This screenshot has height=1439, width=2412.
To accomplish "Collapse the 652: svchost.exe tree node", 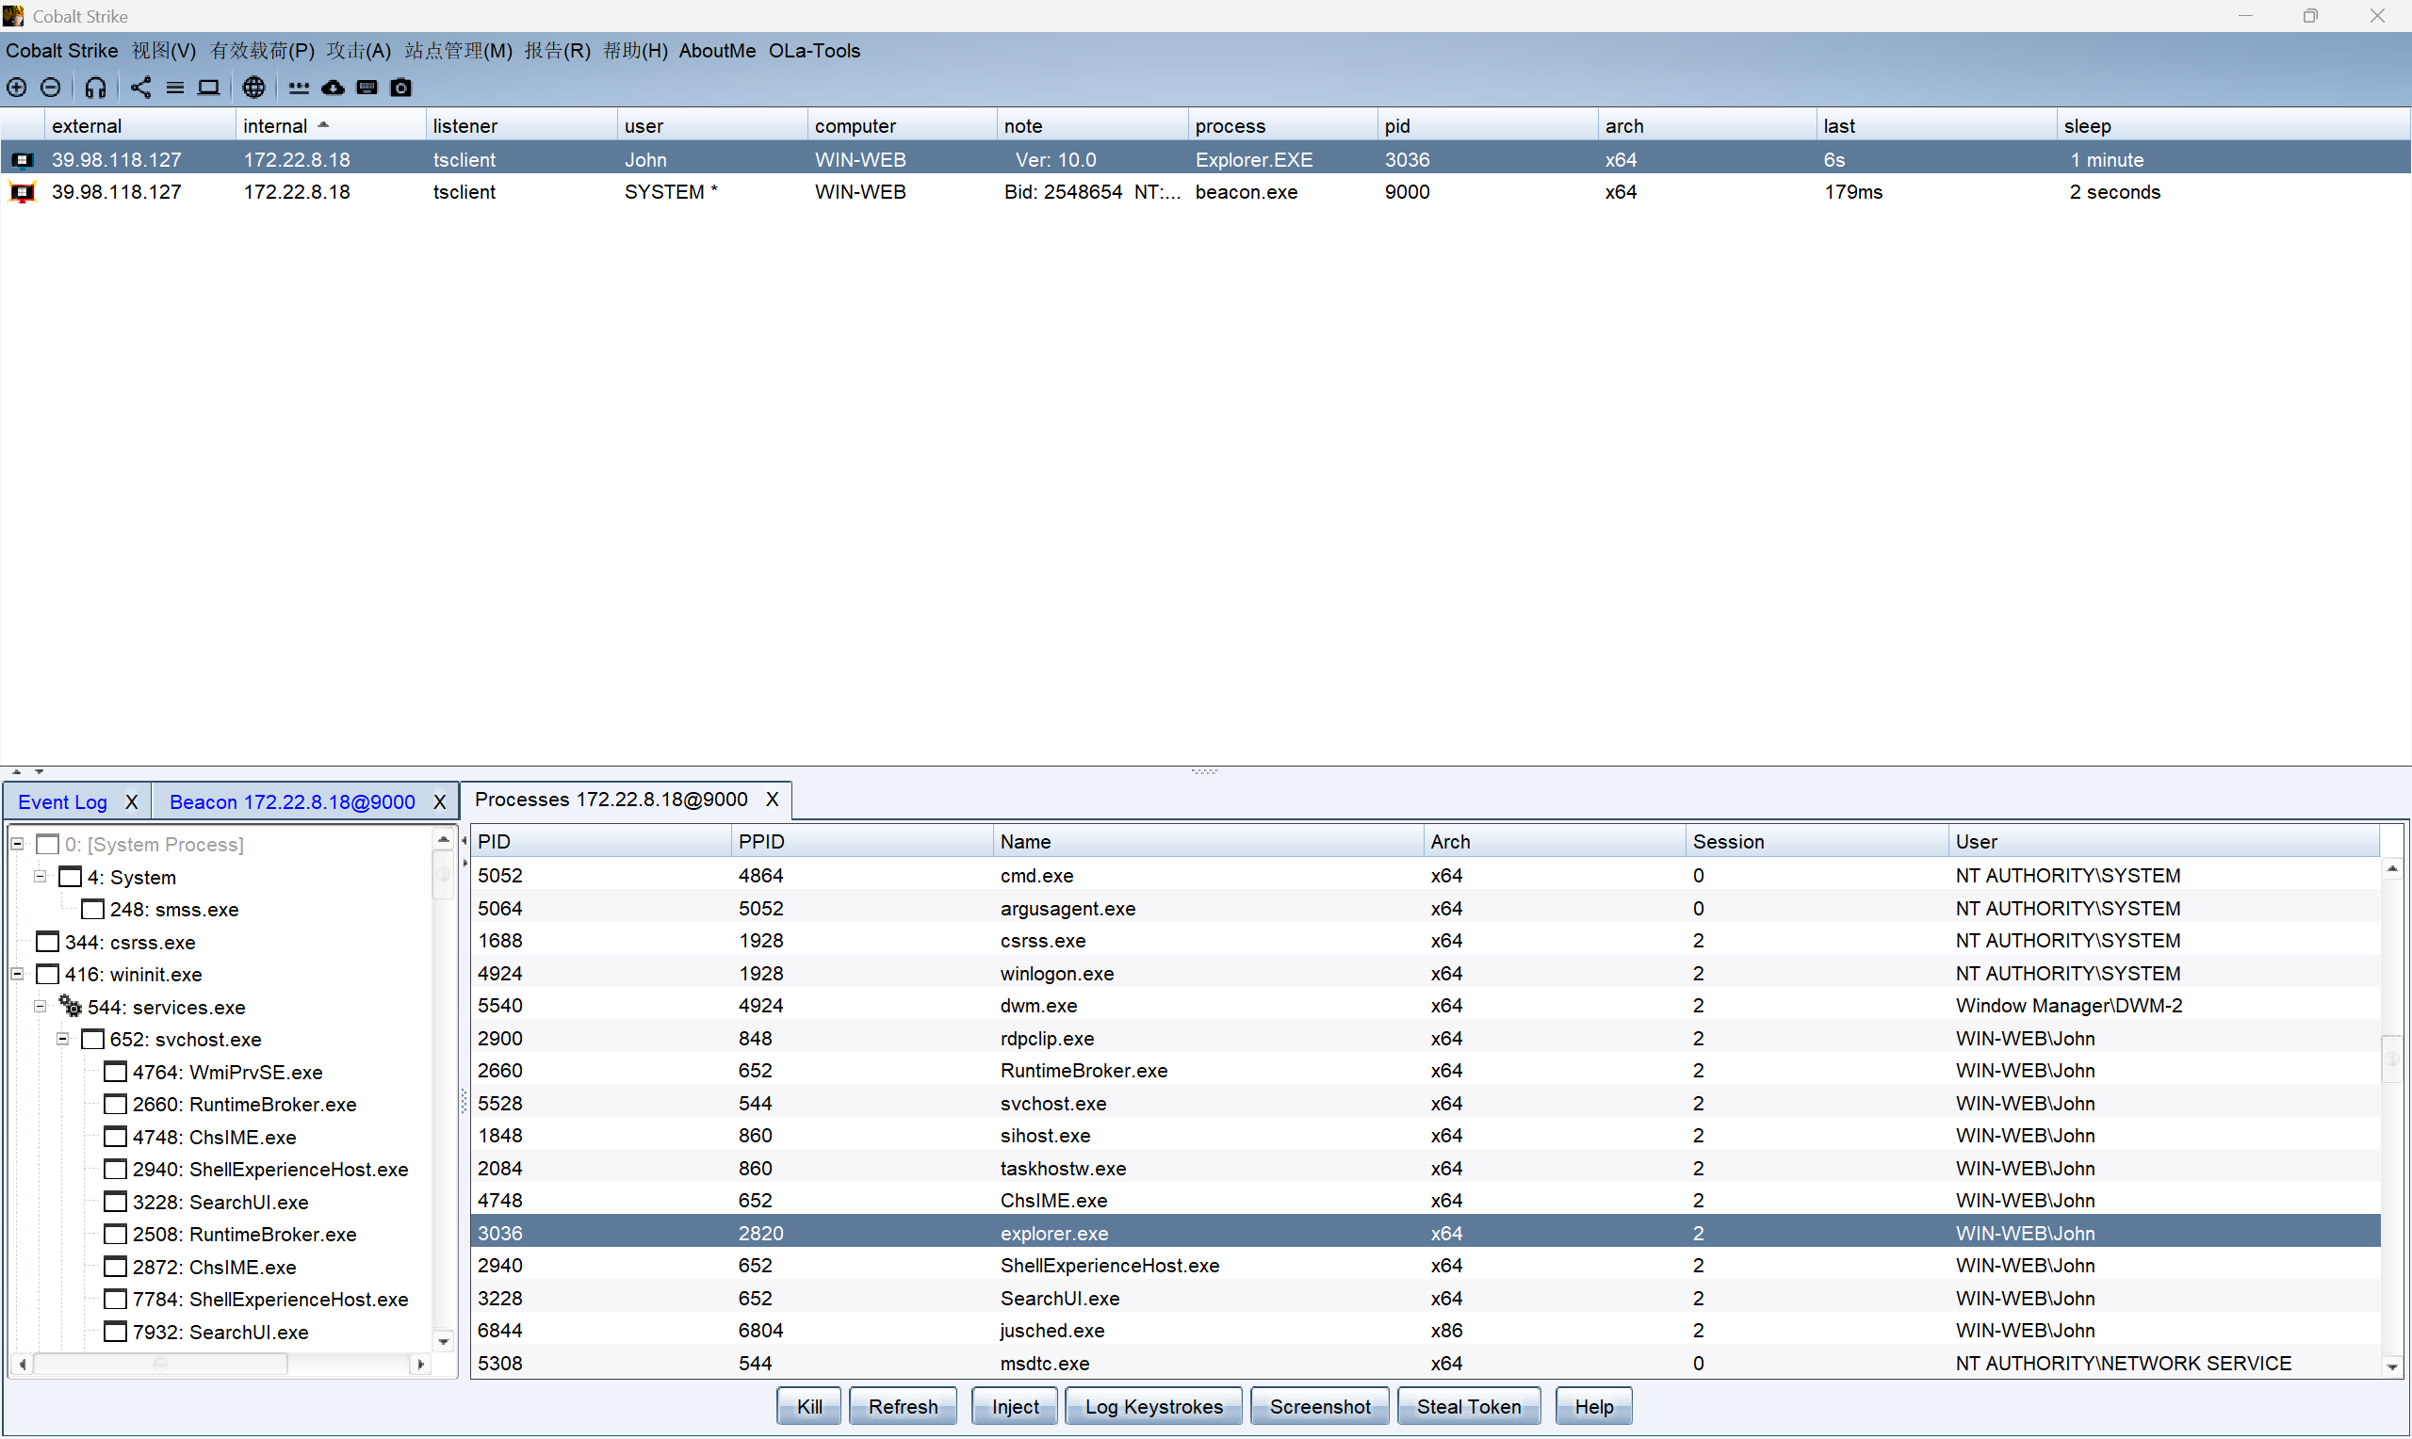I will click(62, 1039).
